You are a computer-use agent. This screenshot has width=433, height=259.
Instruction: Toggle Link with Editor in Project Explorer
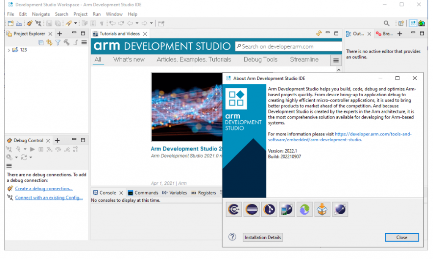pyautogui.click(x=49, y=43)
